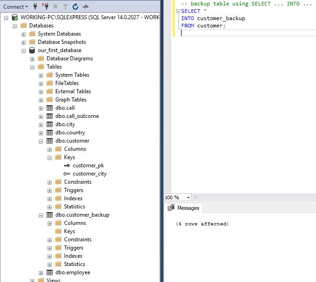Collapse the Tables folder
This screenshot has height=282, width=316.
pos(32,67)
